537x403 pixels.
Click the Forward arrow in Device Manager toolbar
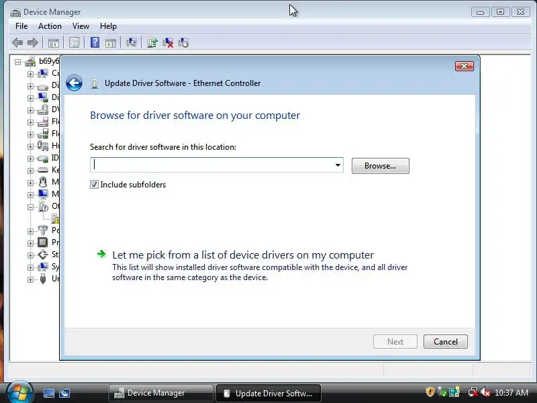(32, 43)
